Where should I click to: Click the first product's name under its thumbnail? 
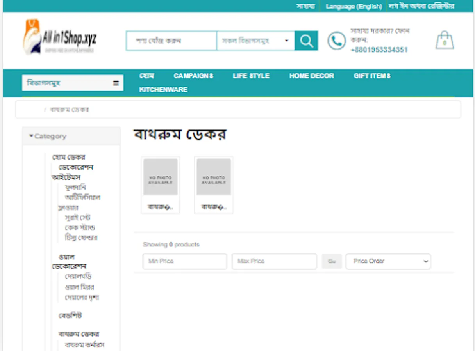[161, 207]
